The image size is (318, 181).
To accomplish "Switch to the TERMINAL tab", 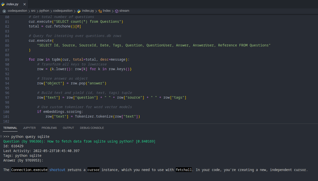I will click(x=10, y=128).
